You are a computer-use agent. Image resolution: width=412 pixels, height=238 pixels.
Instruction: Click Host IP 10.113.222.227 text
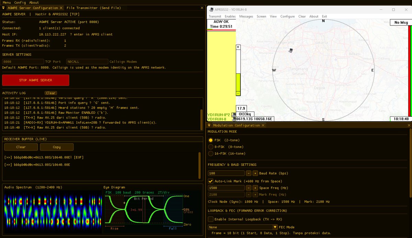pyautogui.click(x=53, y=34)
